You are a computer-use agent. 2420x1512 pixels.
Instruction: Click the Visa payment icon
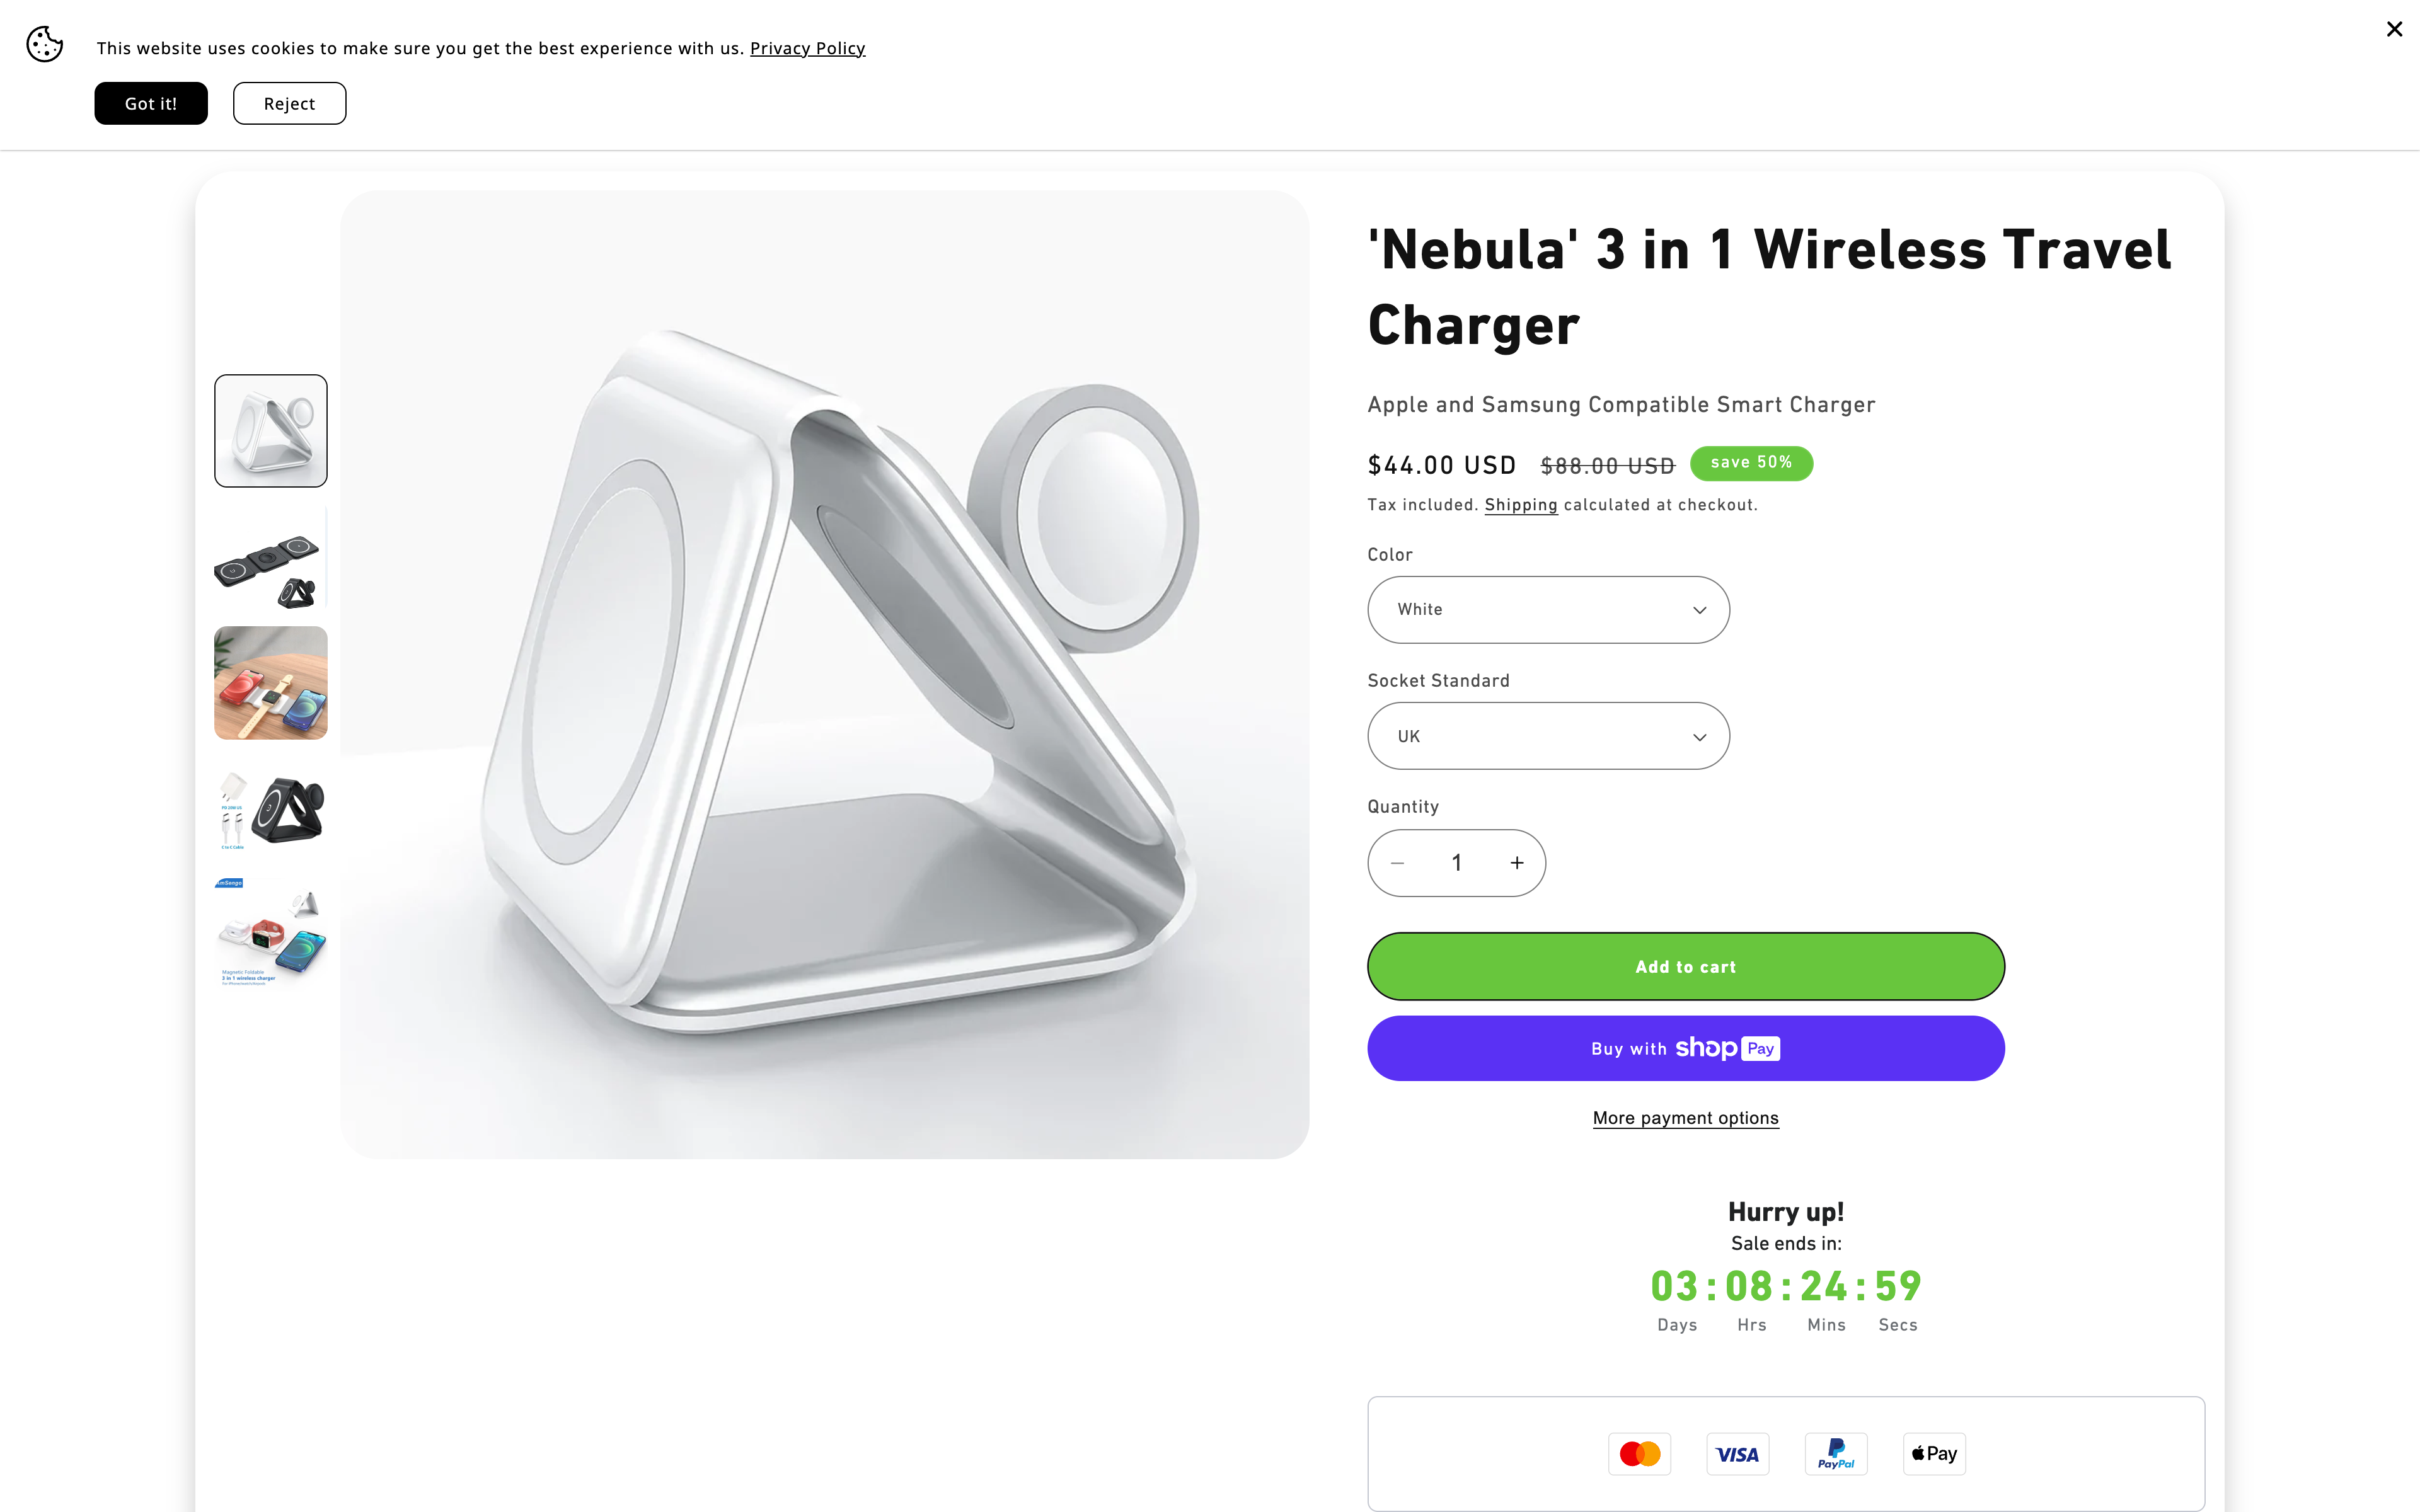pyautogui.click(x=1737, y=1454)
